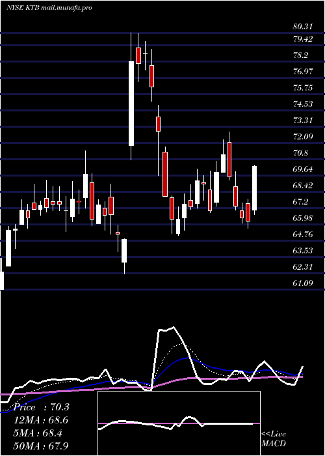Image resolution: width=325 pixels, height=456 pixels.
Task: Click the <<Live MACD label
Action: tap(274, 438)
